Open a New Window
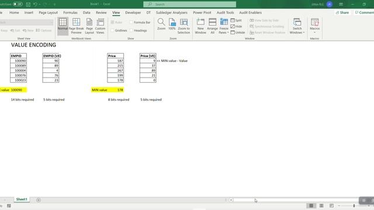This screenshot has width=374, height=210. [200, 26]
